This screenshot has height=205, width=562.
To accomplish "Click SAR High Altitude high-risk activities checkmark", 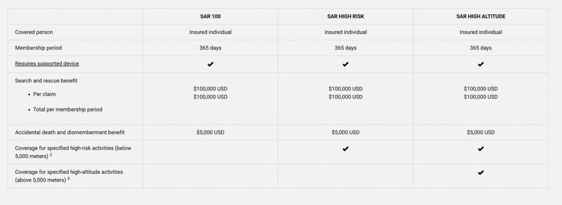I will click(481, 149).
